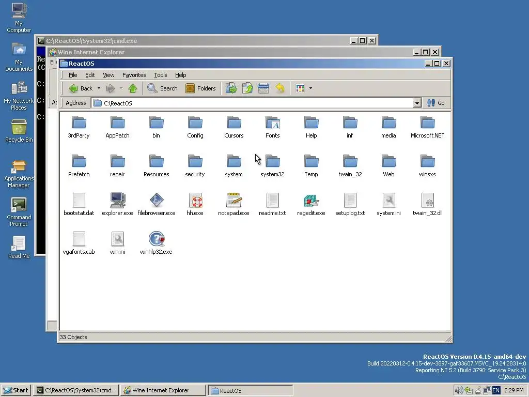Screen dimensions: 529x397
Task: Select win.ini file
Action: (117, 243)
